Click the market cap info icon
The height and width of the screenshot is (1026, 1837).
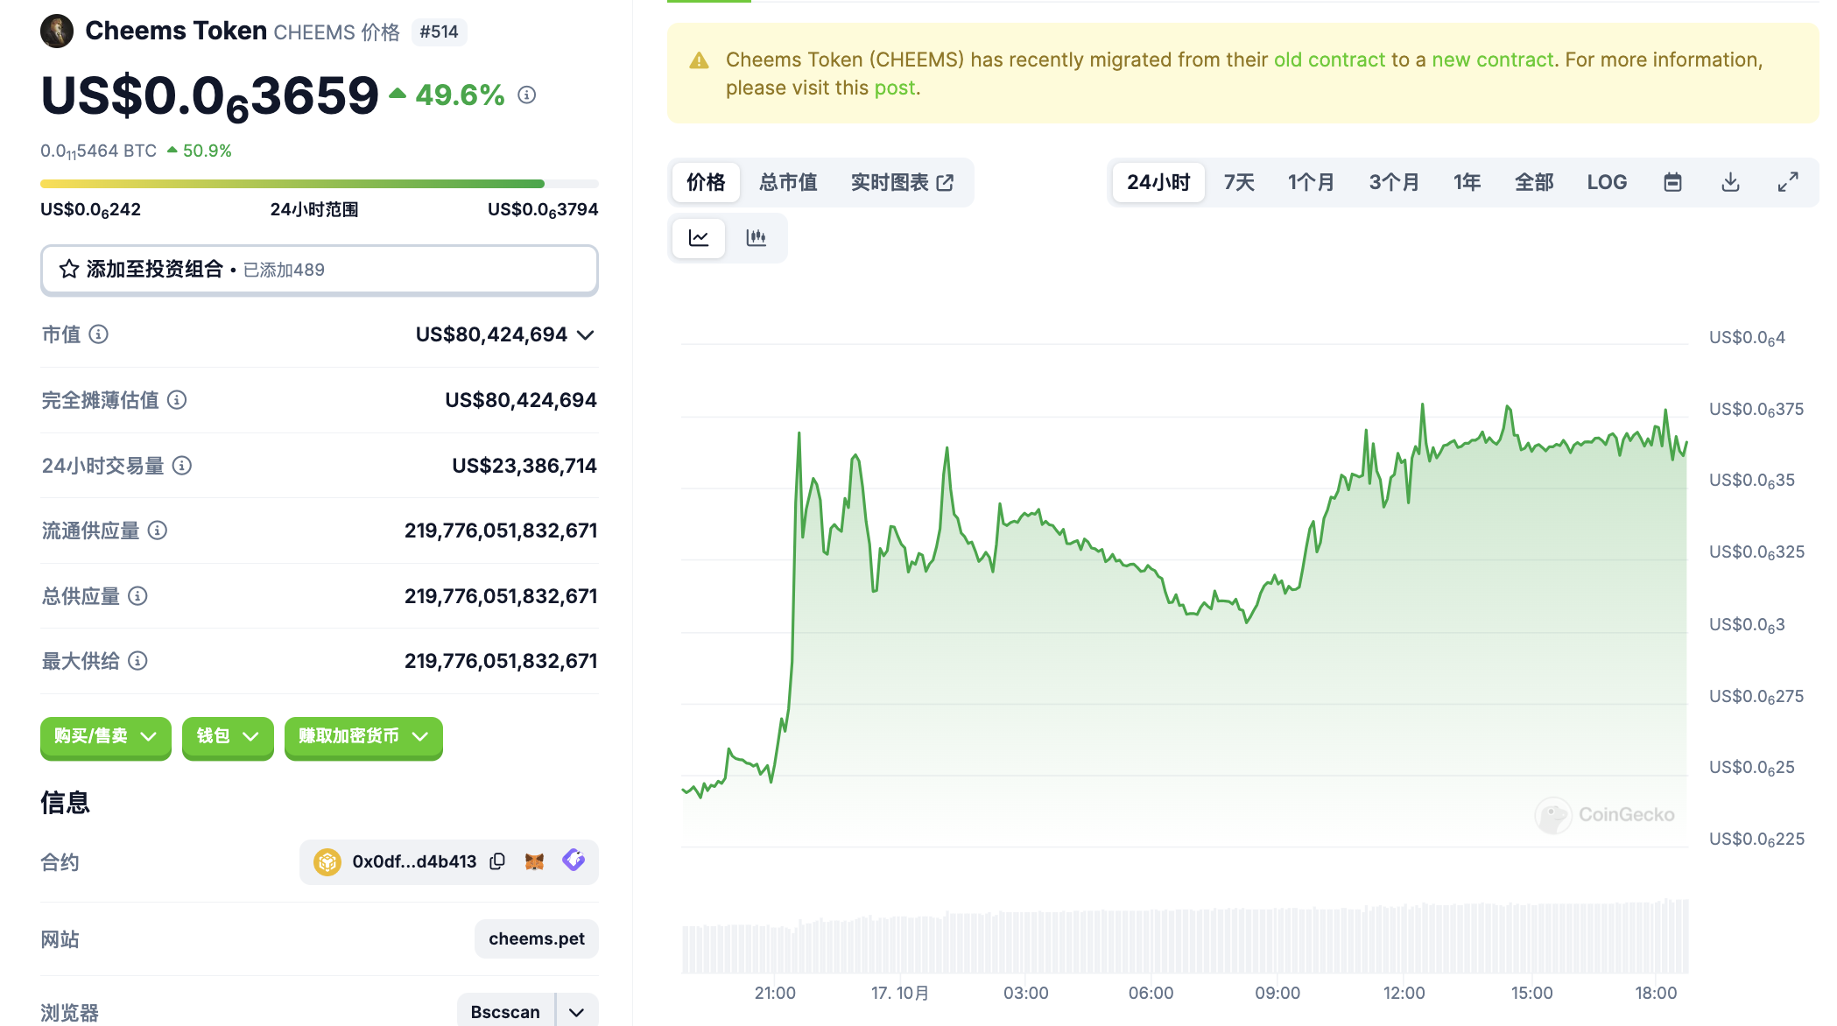[99, 334]
